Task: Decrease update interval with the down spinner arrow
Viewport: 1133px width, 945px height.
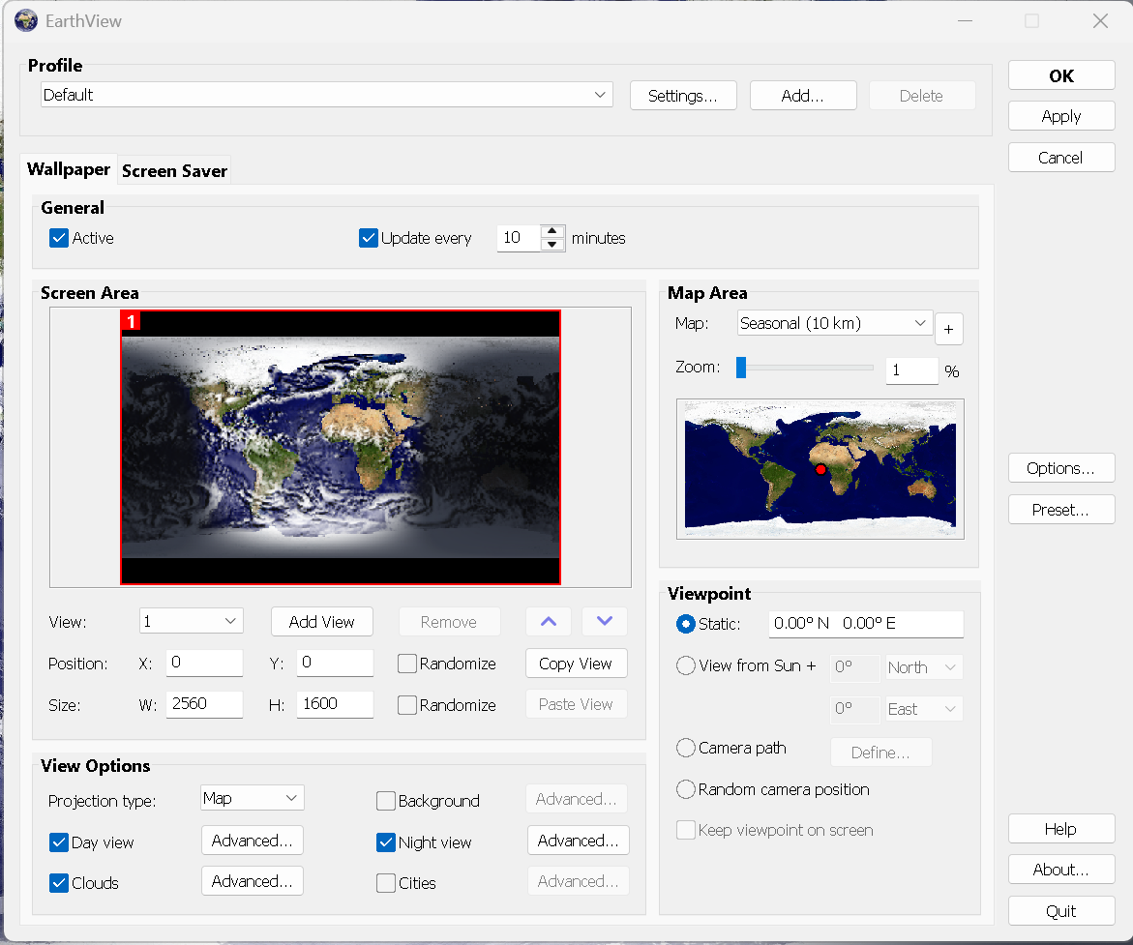Action: click(x=552, y=244)
